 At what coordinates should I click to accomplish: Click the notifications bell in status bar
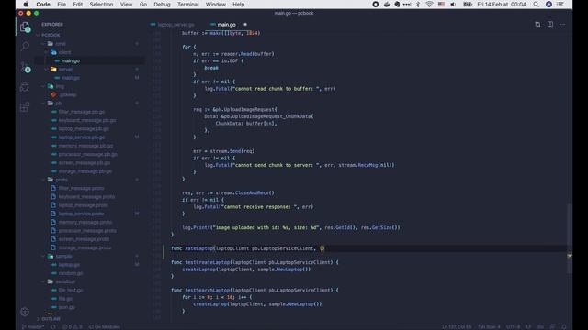click(x=563, y=326)
